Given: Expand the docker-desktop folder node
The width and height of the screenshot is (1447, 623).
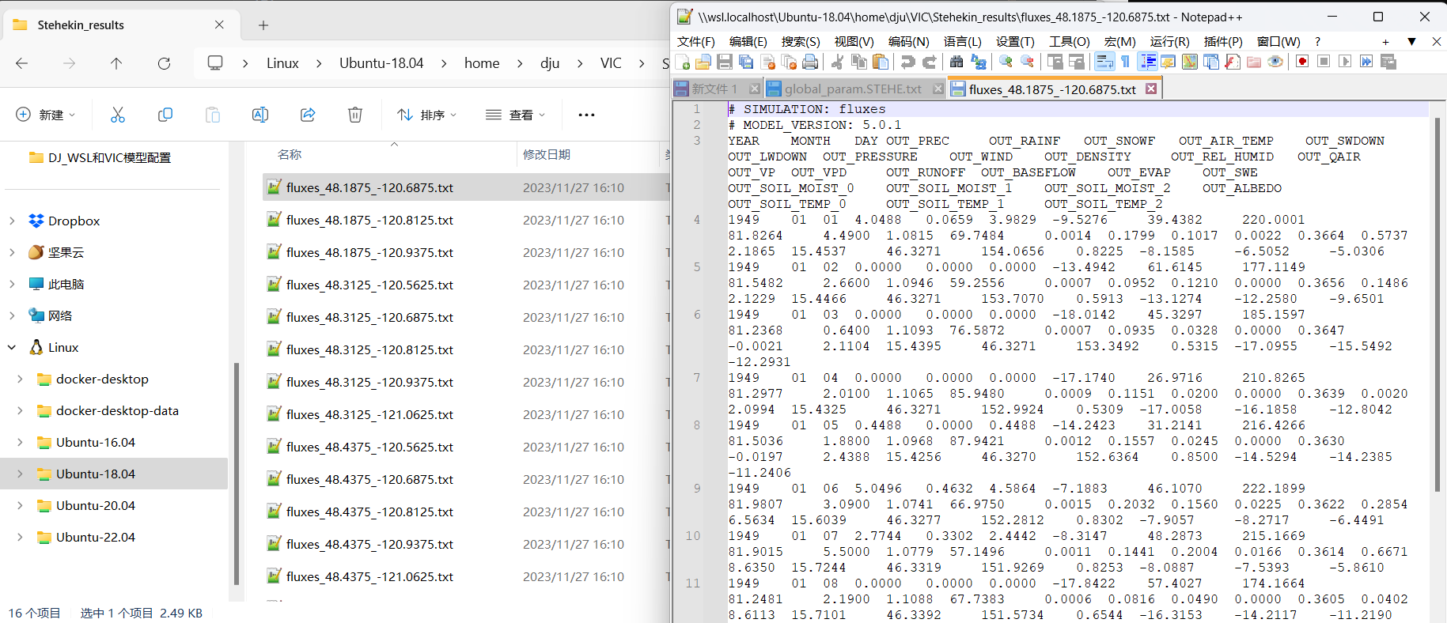Looking at the screenshot, I should 20,379.
